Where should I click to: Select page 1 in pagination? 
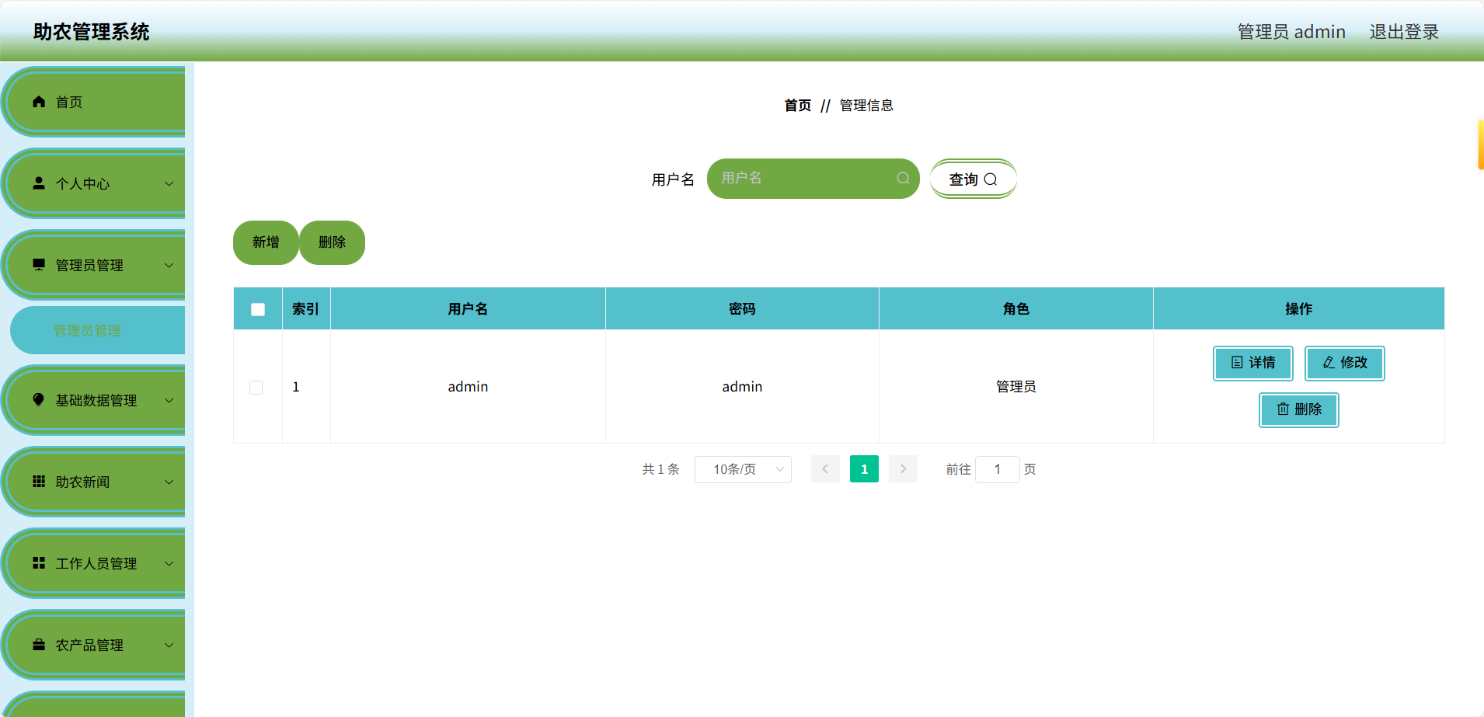pos(864,469)
